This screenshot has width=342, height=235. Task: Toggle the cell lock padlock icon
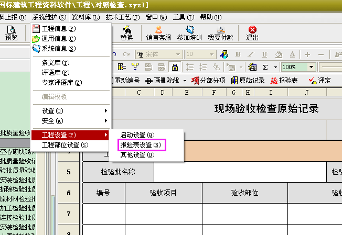tap(174, 67)
